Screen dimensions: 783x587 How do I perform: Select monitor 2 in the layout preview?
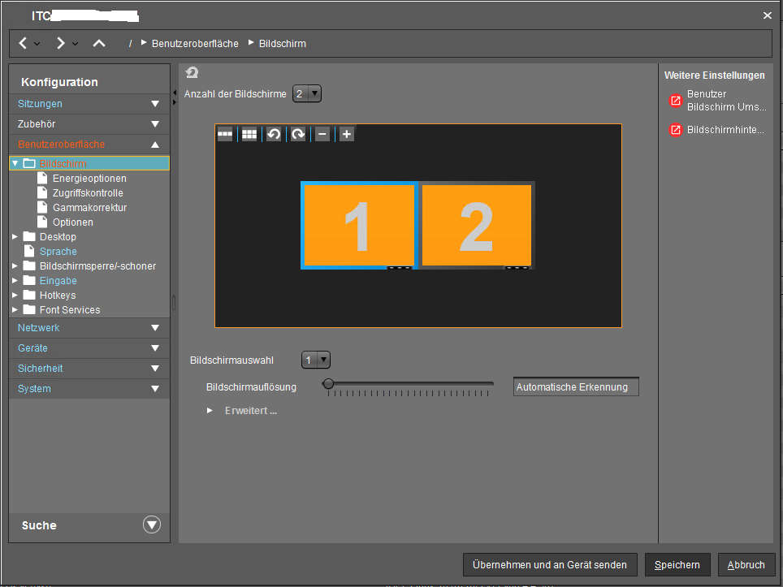476,226
